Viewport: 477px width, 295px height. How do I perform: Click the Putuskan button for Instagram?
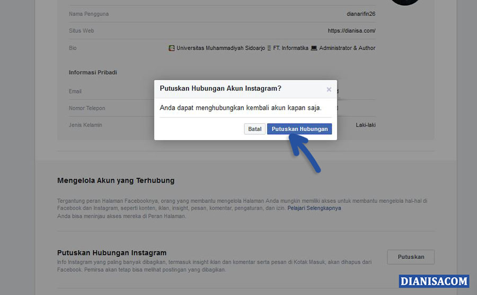click(x=411, y=257)
